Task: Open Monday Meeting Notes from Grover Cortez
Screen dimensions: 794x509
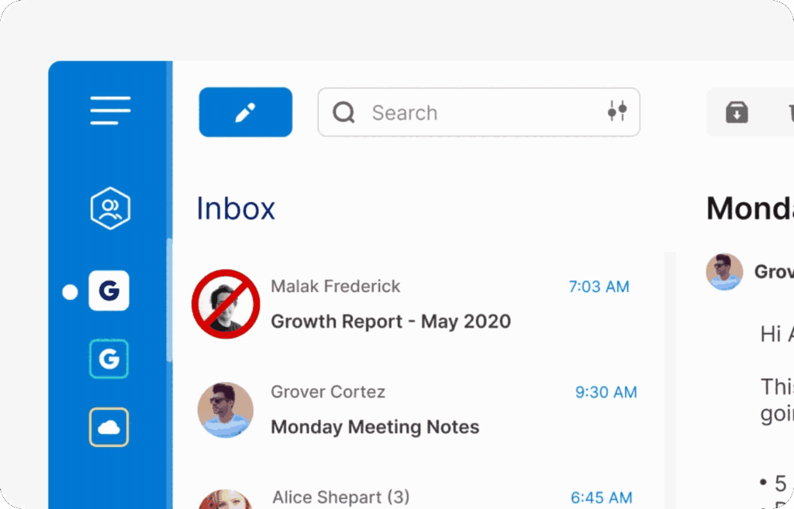Action: point(375,426)
